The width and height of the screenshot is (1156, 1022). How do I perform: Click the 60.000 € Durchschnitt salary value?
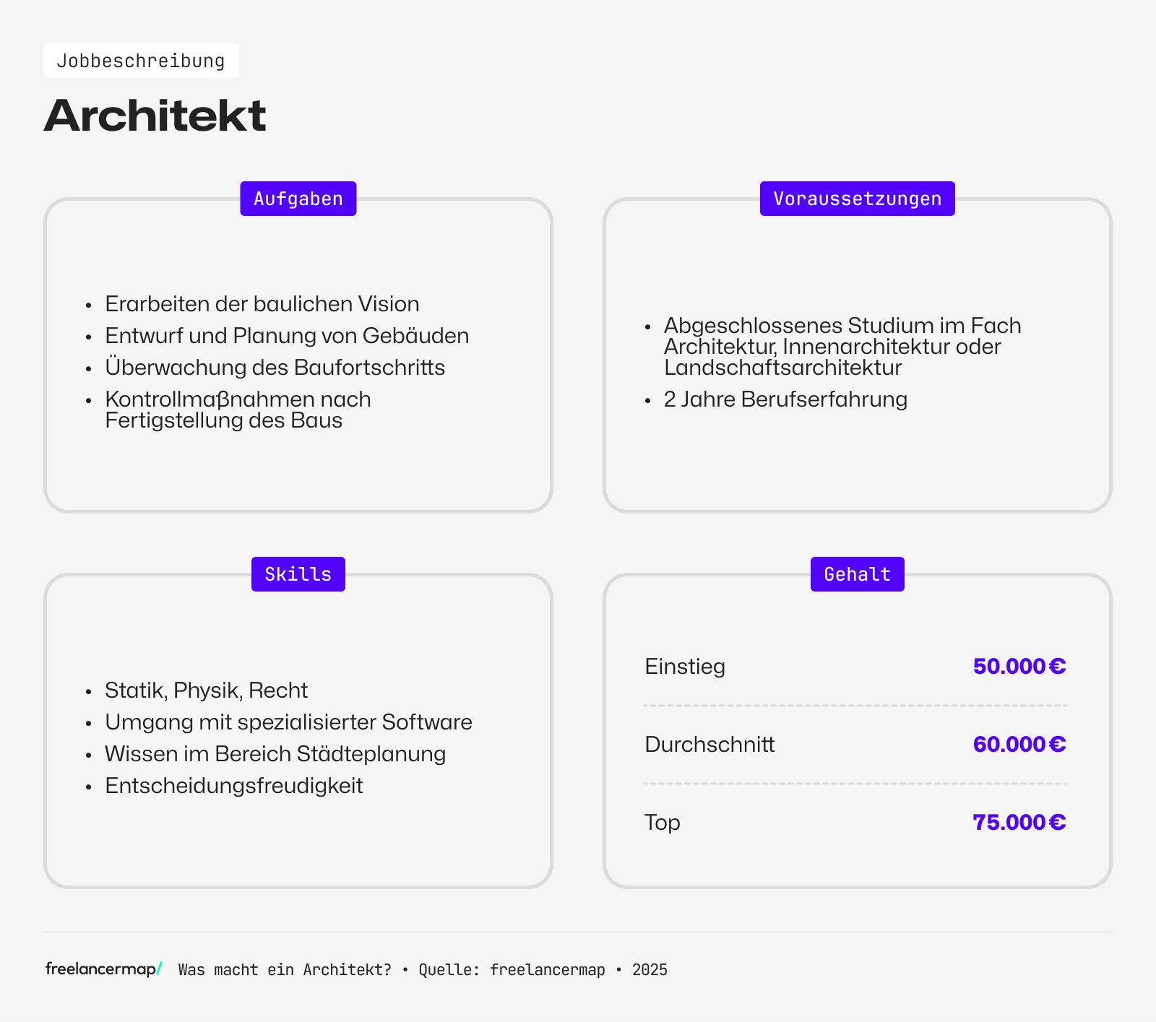tap(1019, 744)
